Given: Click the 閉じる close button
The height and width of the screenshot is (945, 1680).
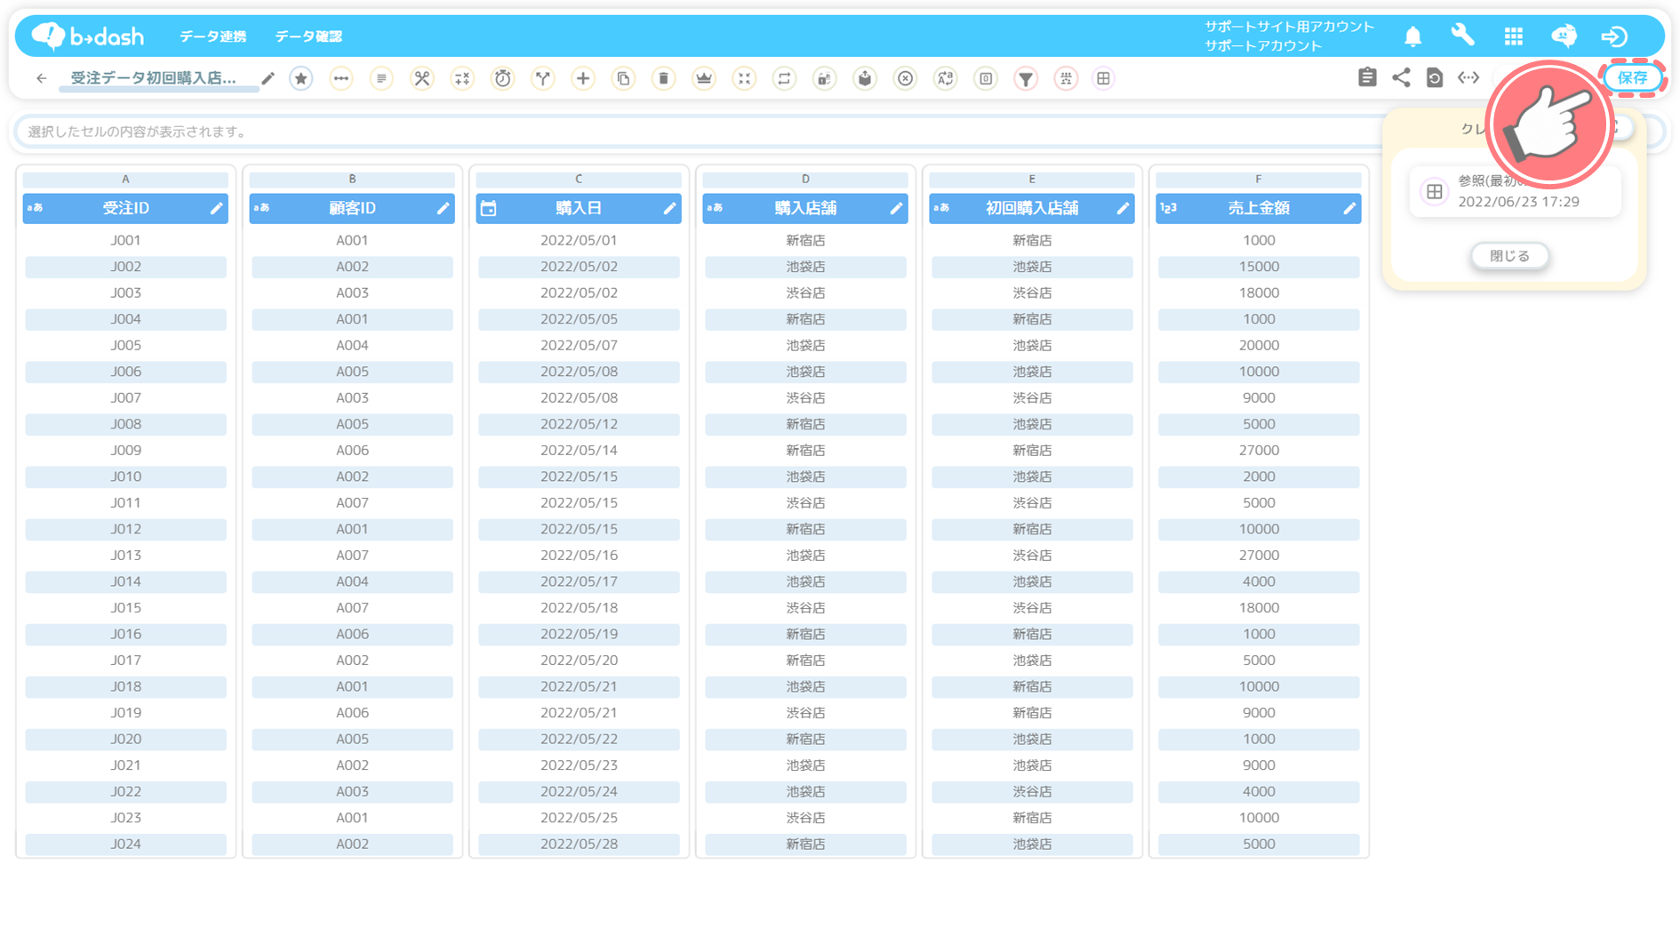Looking at the screenshot, I should pyautogui.click(x=1509, y=256).
